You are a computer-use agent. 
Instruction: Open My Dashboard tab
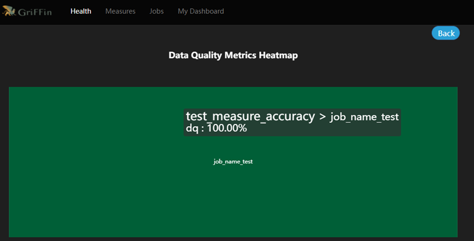(x=201, y=11)
